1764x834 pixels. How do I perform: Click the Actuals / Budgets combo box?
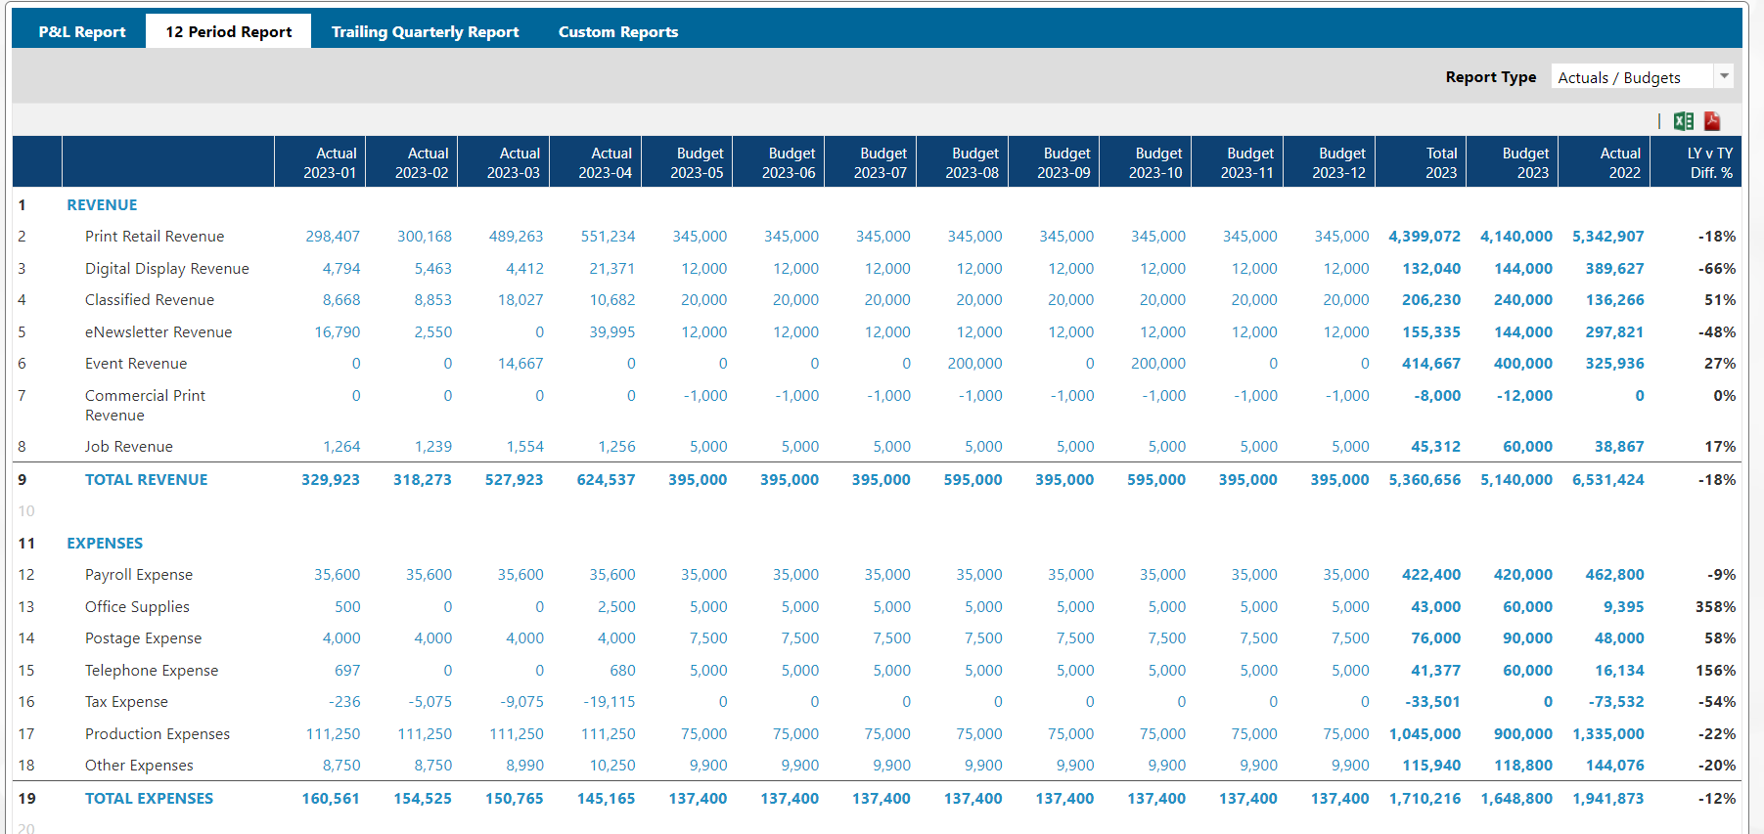pos(1631,77)
